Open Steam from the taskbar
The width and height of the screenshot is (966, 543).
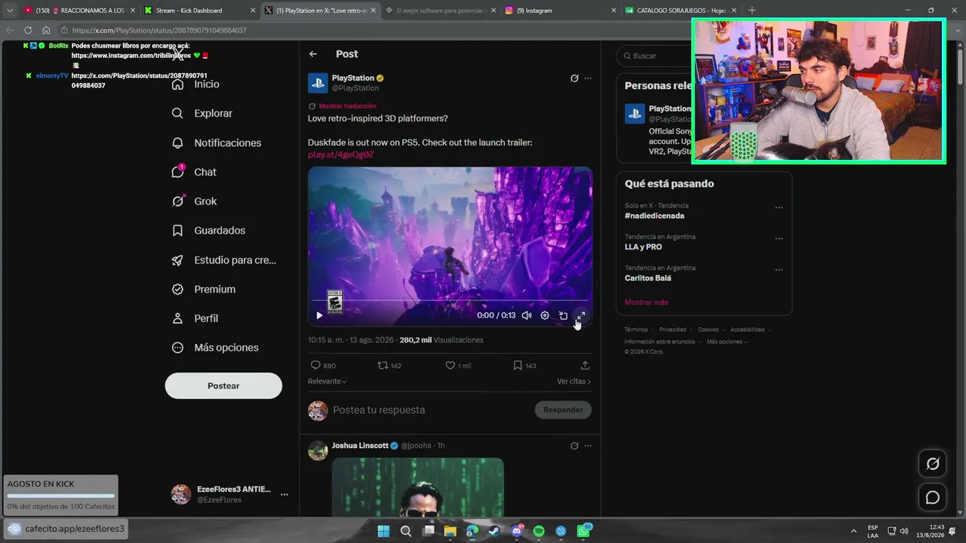(x=494, y=531)
